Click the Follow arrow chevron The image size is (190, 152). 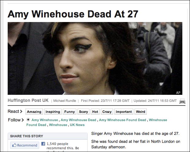[x=23, y=120]
